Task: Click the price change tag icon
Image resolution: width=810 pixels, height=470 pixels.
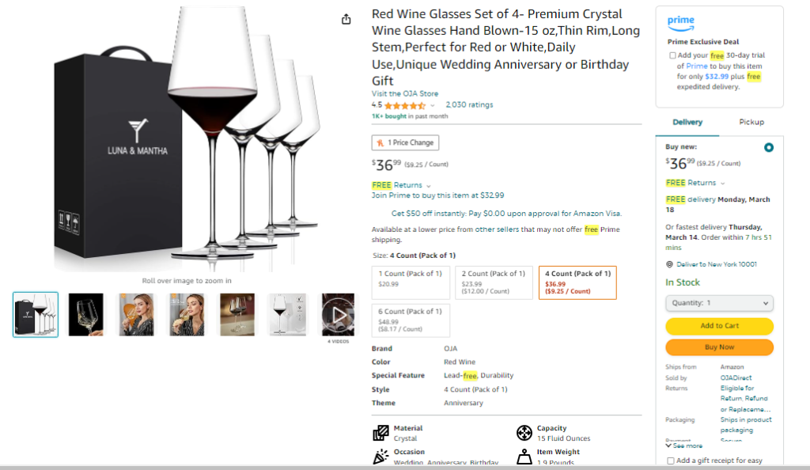Action: 380,143
